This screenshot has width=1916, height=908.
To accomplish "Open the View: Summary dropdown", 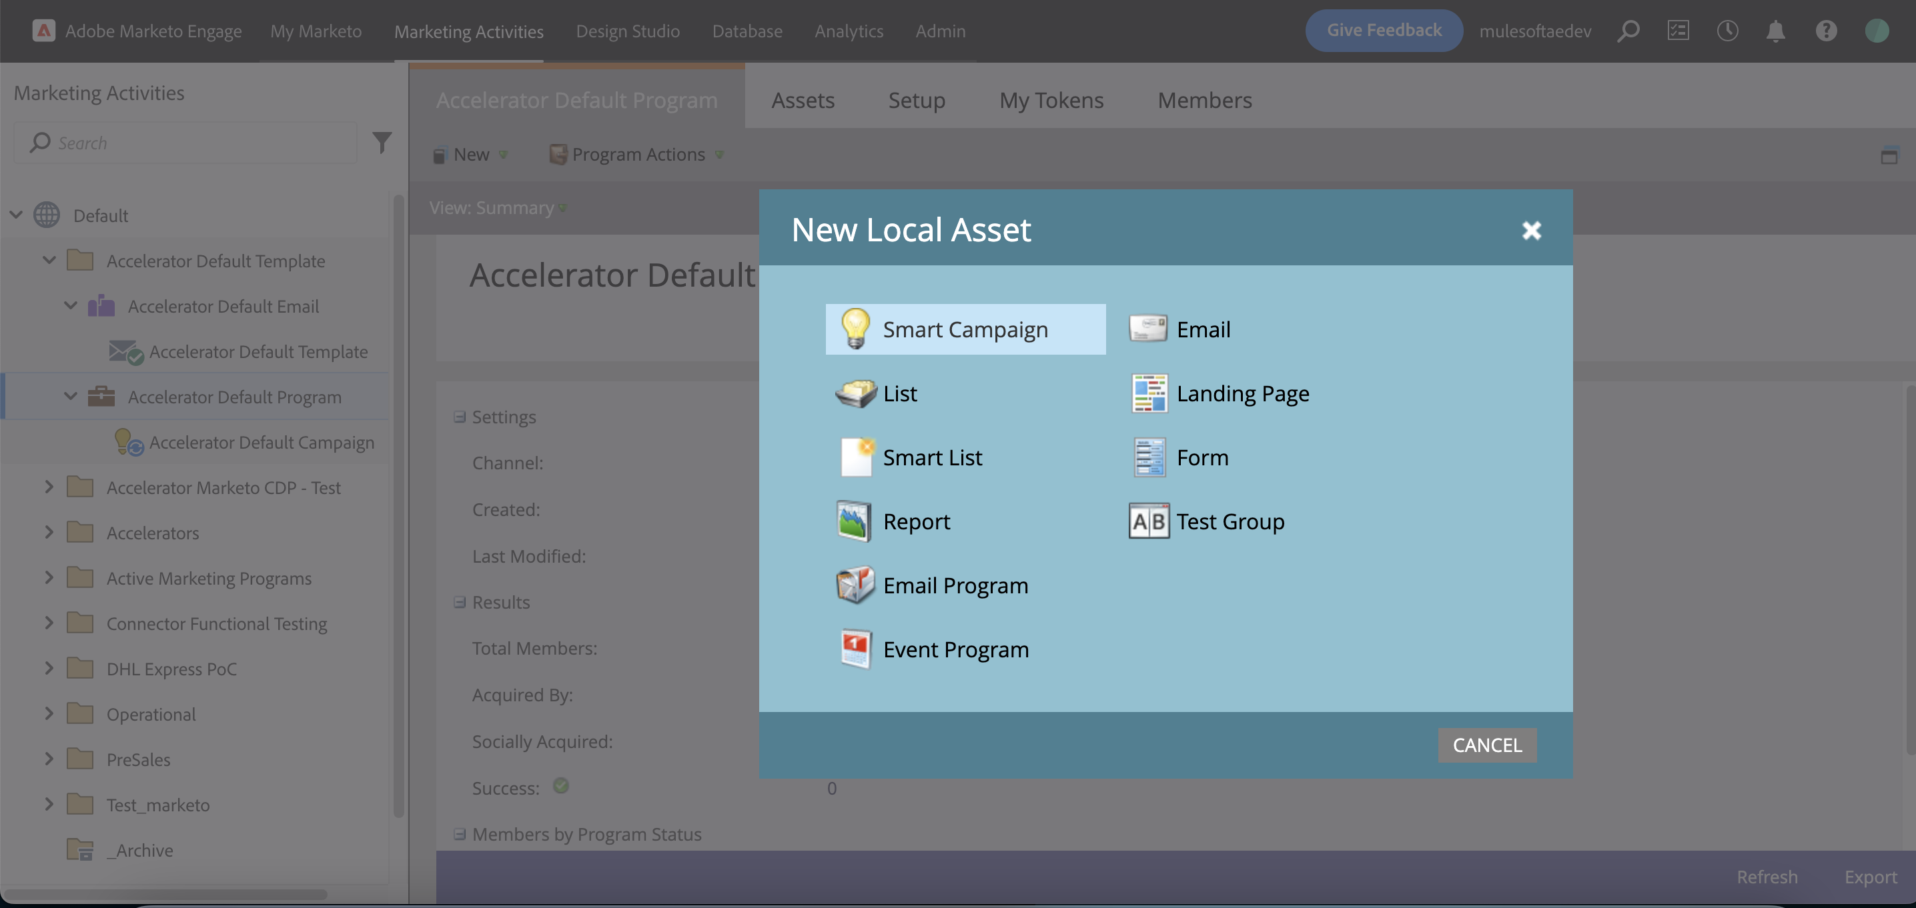I will [498, 207].
